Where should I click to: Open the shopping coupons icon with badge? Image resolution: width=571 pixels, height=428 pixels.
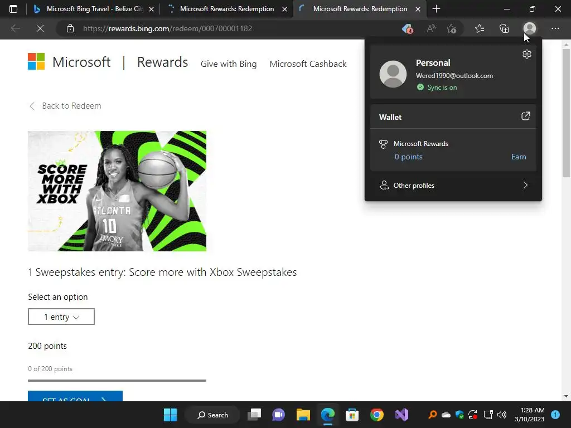407,28
